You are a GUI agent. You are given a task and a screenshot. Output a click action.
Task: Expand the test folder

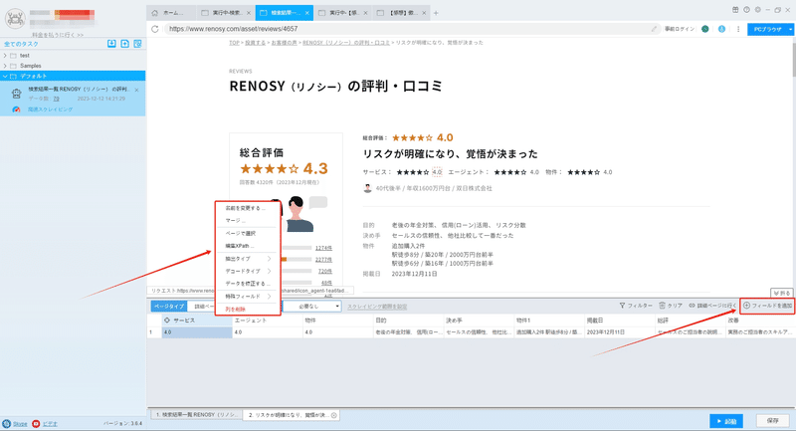(5, 56)
